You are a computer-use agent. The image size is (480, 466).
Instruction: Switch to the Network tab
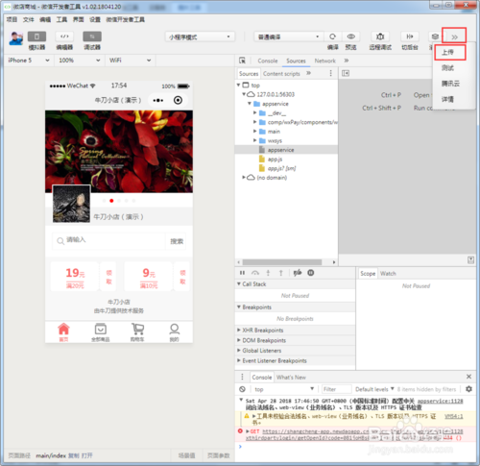tap(324, 61)
